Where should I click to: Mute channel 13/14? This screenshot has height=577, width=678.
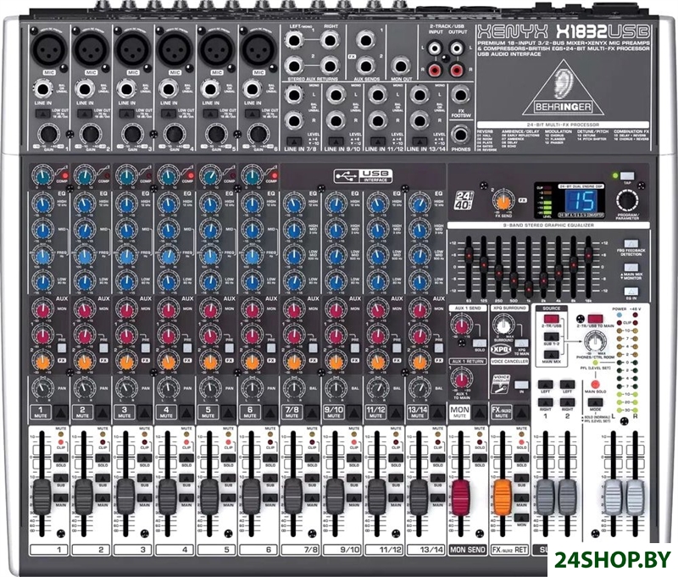pos(439,413)
